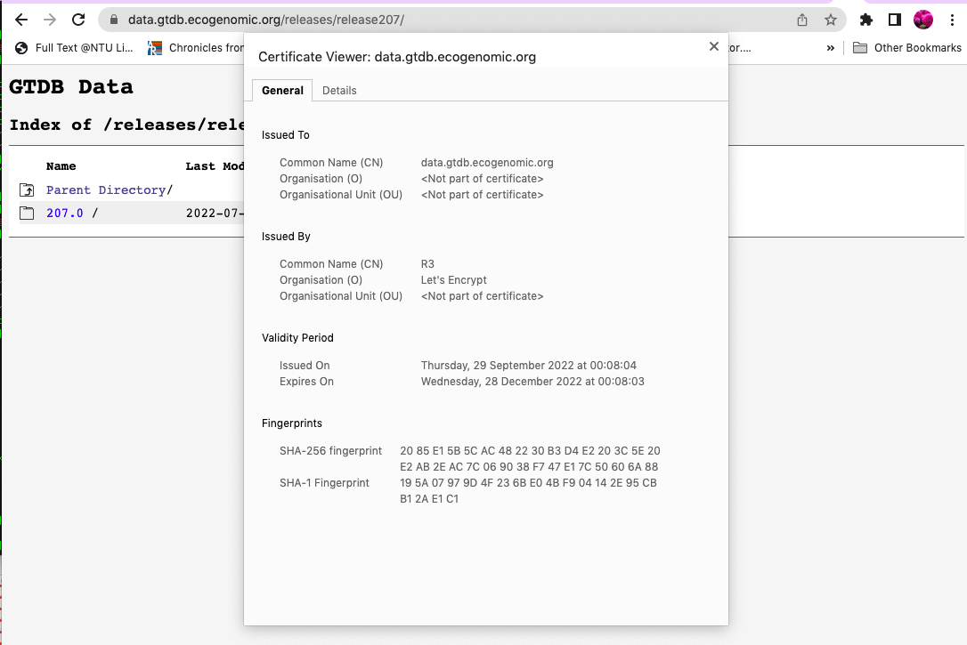
Task: Click the profile avatar icon
Action: coord(924,18)
